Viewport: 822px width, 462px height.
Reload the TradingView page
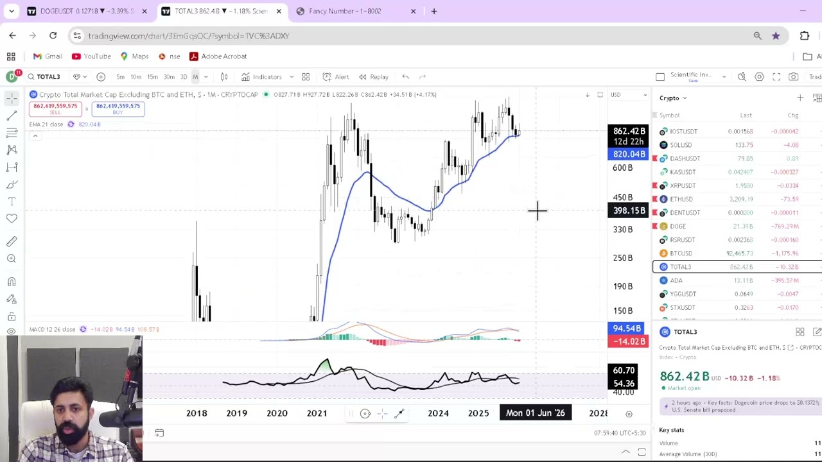click(x=53, y=36)
